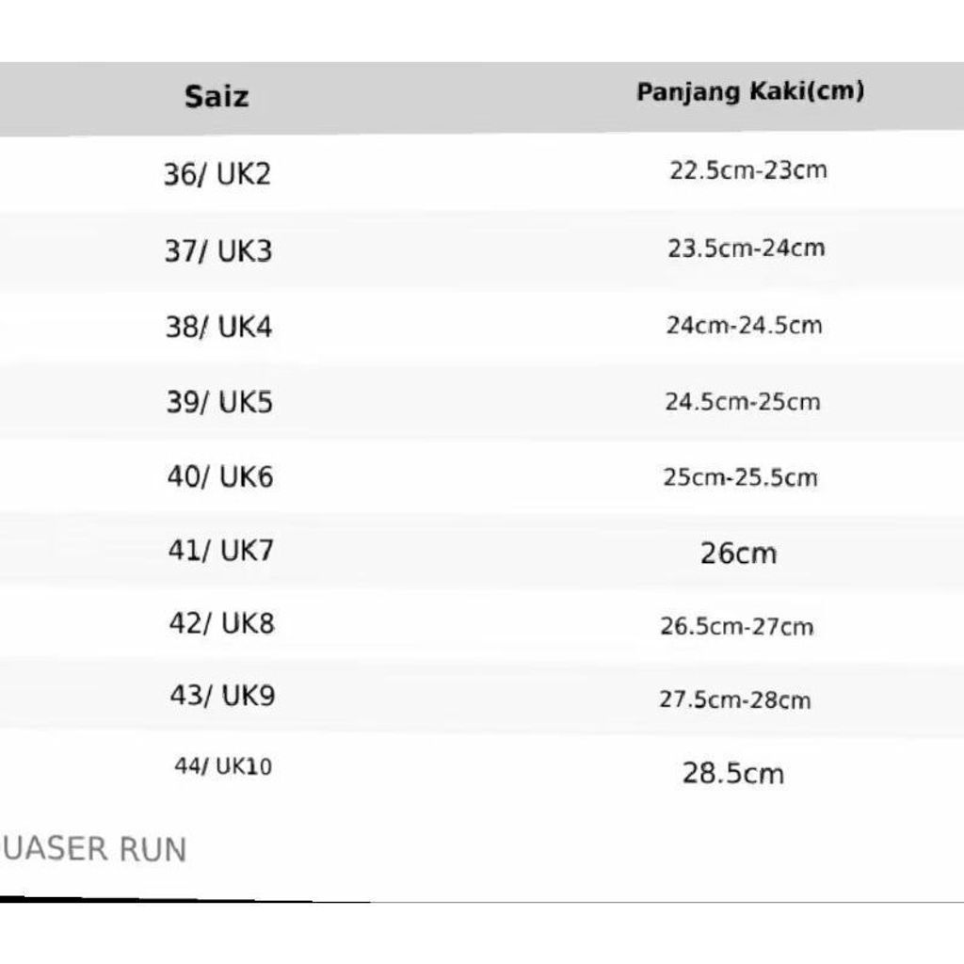This screenshot has height=964, width=964.
Task: Select the 37/ UK3 size cell
Action: pos(217,251)
